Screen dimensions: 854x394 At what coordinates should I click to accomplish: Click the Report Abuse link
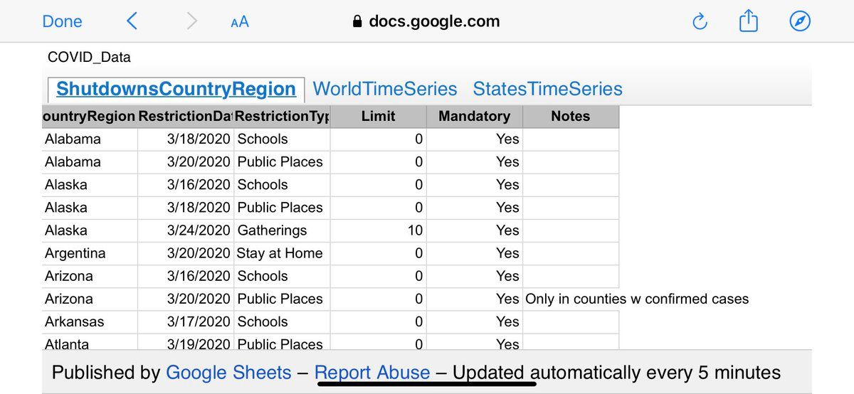coord(372,373)
